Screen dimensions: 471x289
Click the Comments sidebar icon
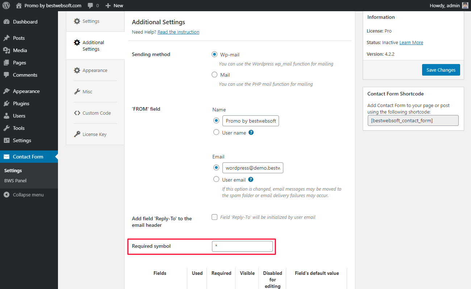7,75
